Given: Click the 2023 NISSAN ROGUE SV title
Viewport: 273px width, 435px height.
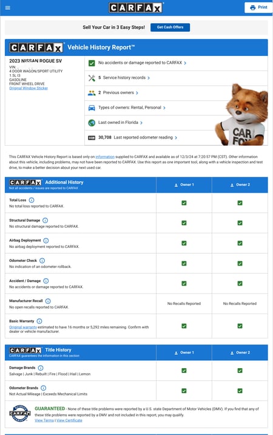Looking at the screenshot, I should 35,61.
